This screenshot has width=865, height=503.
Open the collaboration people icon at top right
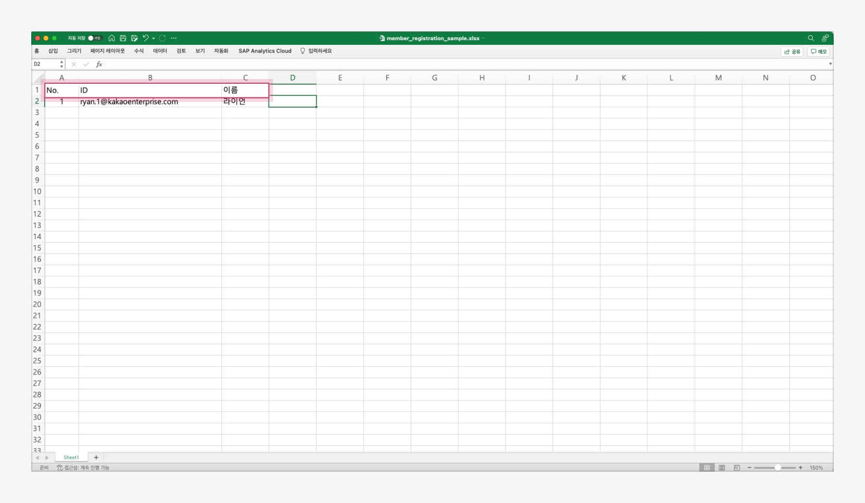[x=825, y=38]
